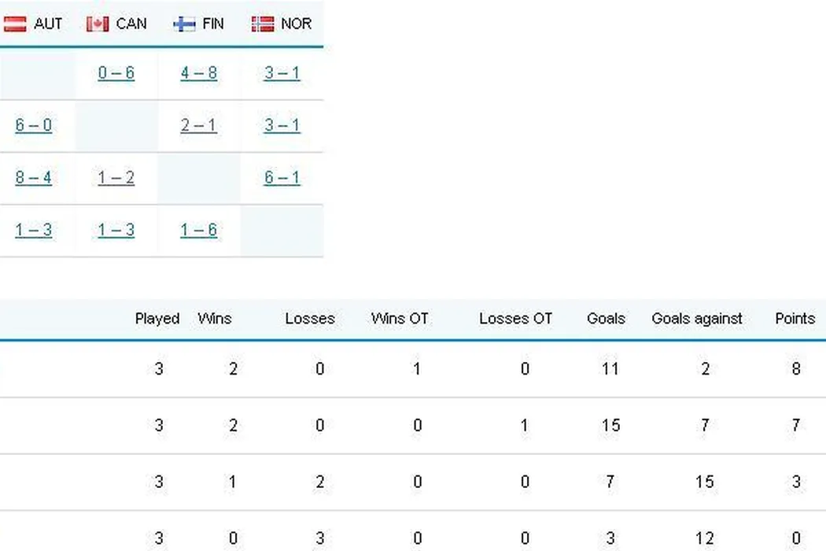This screenshot has width=826, height=551.
Task: Click the FIN column header label
Action: (x=212, y=24)
